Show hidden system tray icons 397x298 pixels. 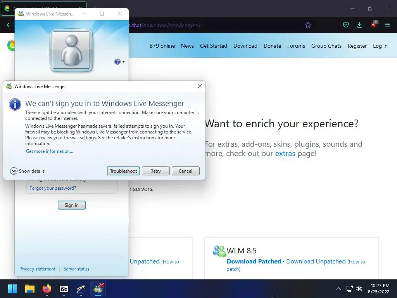point(339,289)
